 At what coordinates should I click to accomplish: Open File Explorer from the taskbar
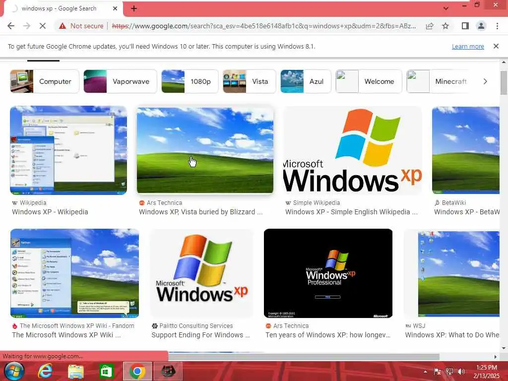pos(75,372)
